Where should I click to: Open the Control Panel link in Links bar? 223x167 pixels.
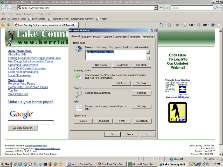tap(17, 19)
